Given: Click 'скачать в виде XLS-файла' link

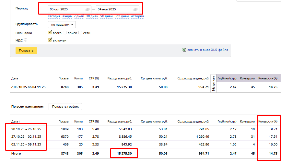Looking at the screenshot, I should (x=208, y=50).
